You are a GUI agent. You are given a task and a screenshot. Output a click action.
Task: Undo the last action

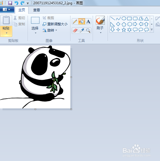pos(16,3)
